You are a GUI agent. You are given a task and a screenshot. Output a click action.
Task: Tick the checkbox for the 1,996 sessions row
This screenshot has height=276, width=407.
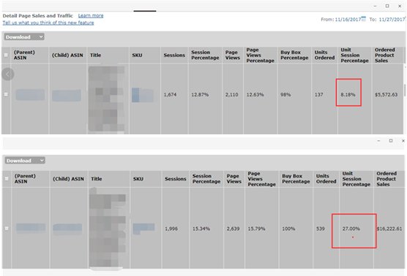7,229
